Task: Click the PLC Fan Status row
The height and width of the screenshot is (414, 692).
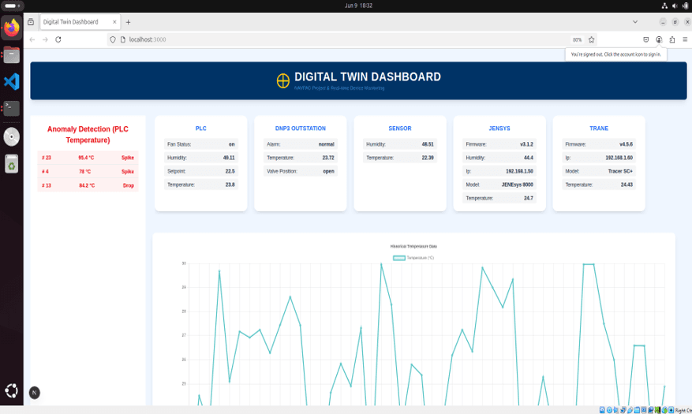Action: [200, 144]
